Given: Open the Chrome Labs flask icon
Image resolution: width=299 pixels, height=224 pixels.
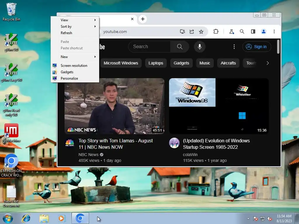Looking at the screenshot, I should (232, 32).
